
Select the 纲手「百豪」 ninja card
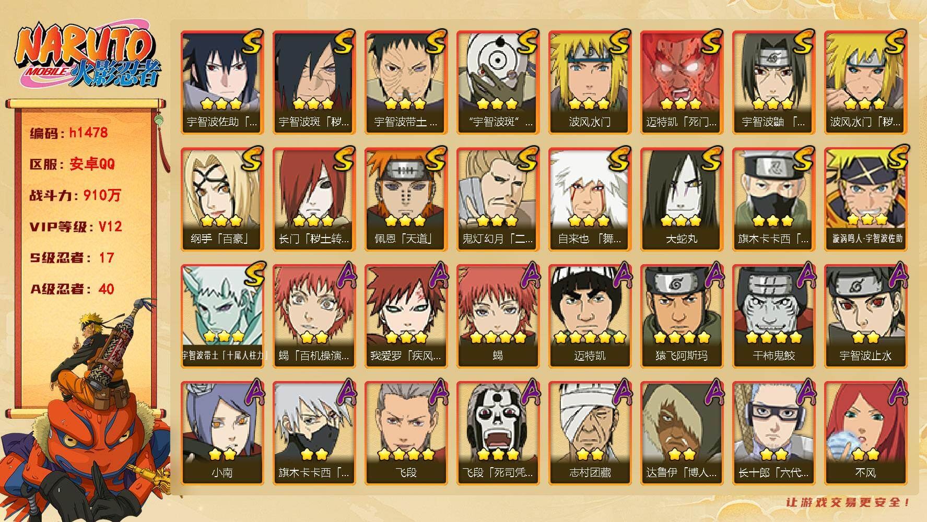[x=222, y=199]
